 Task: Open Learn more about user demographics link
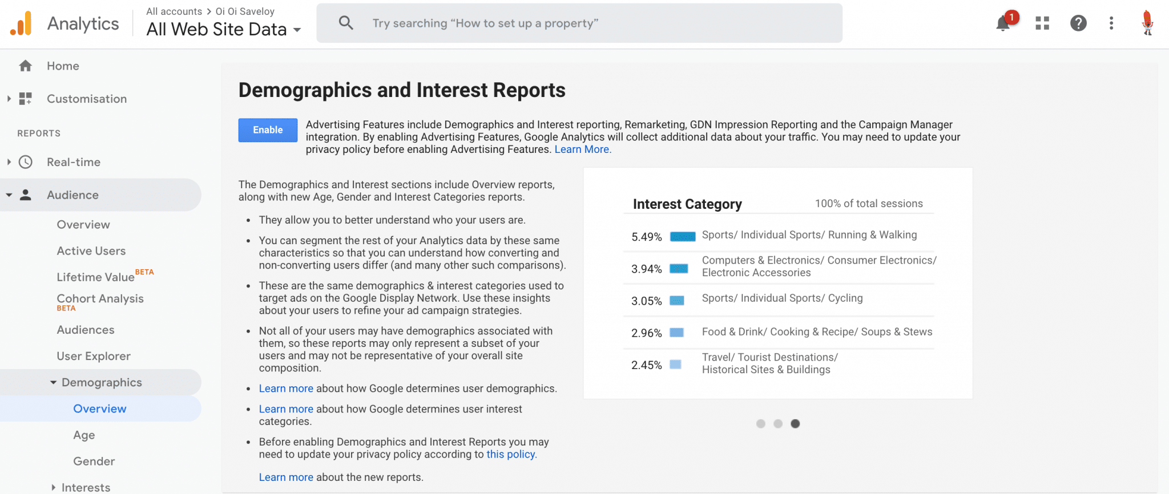point(286,388)
